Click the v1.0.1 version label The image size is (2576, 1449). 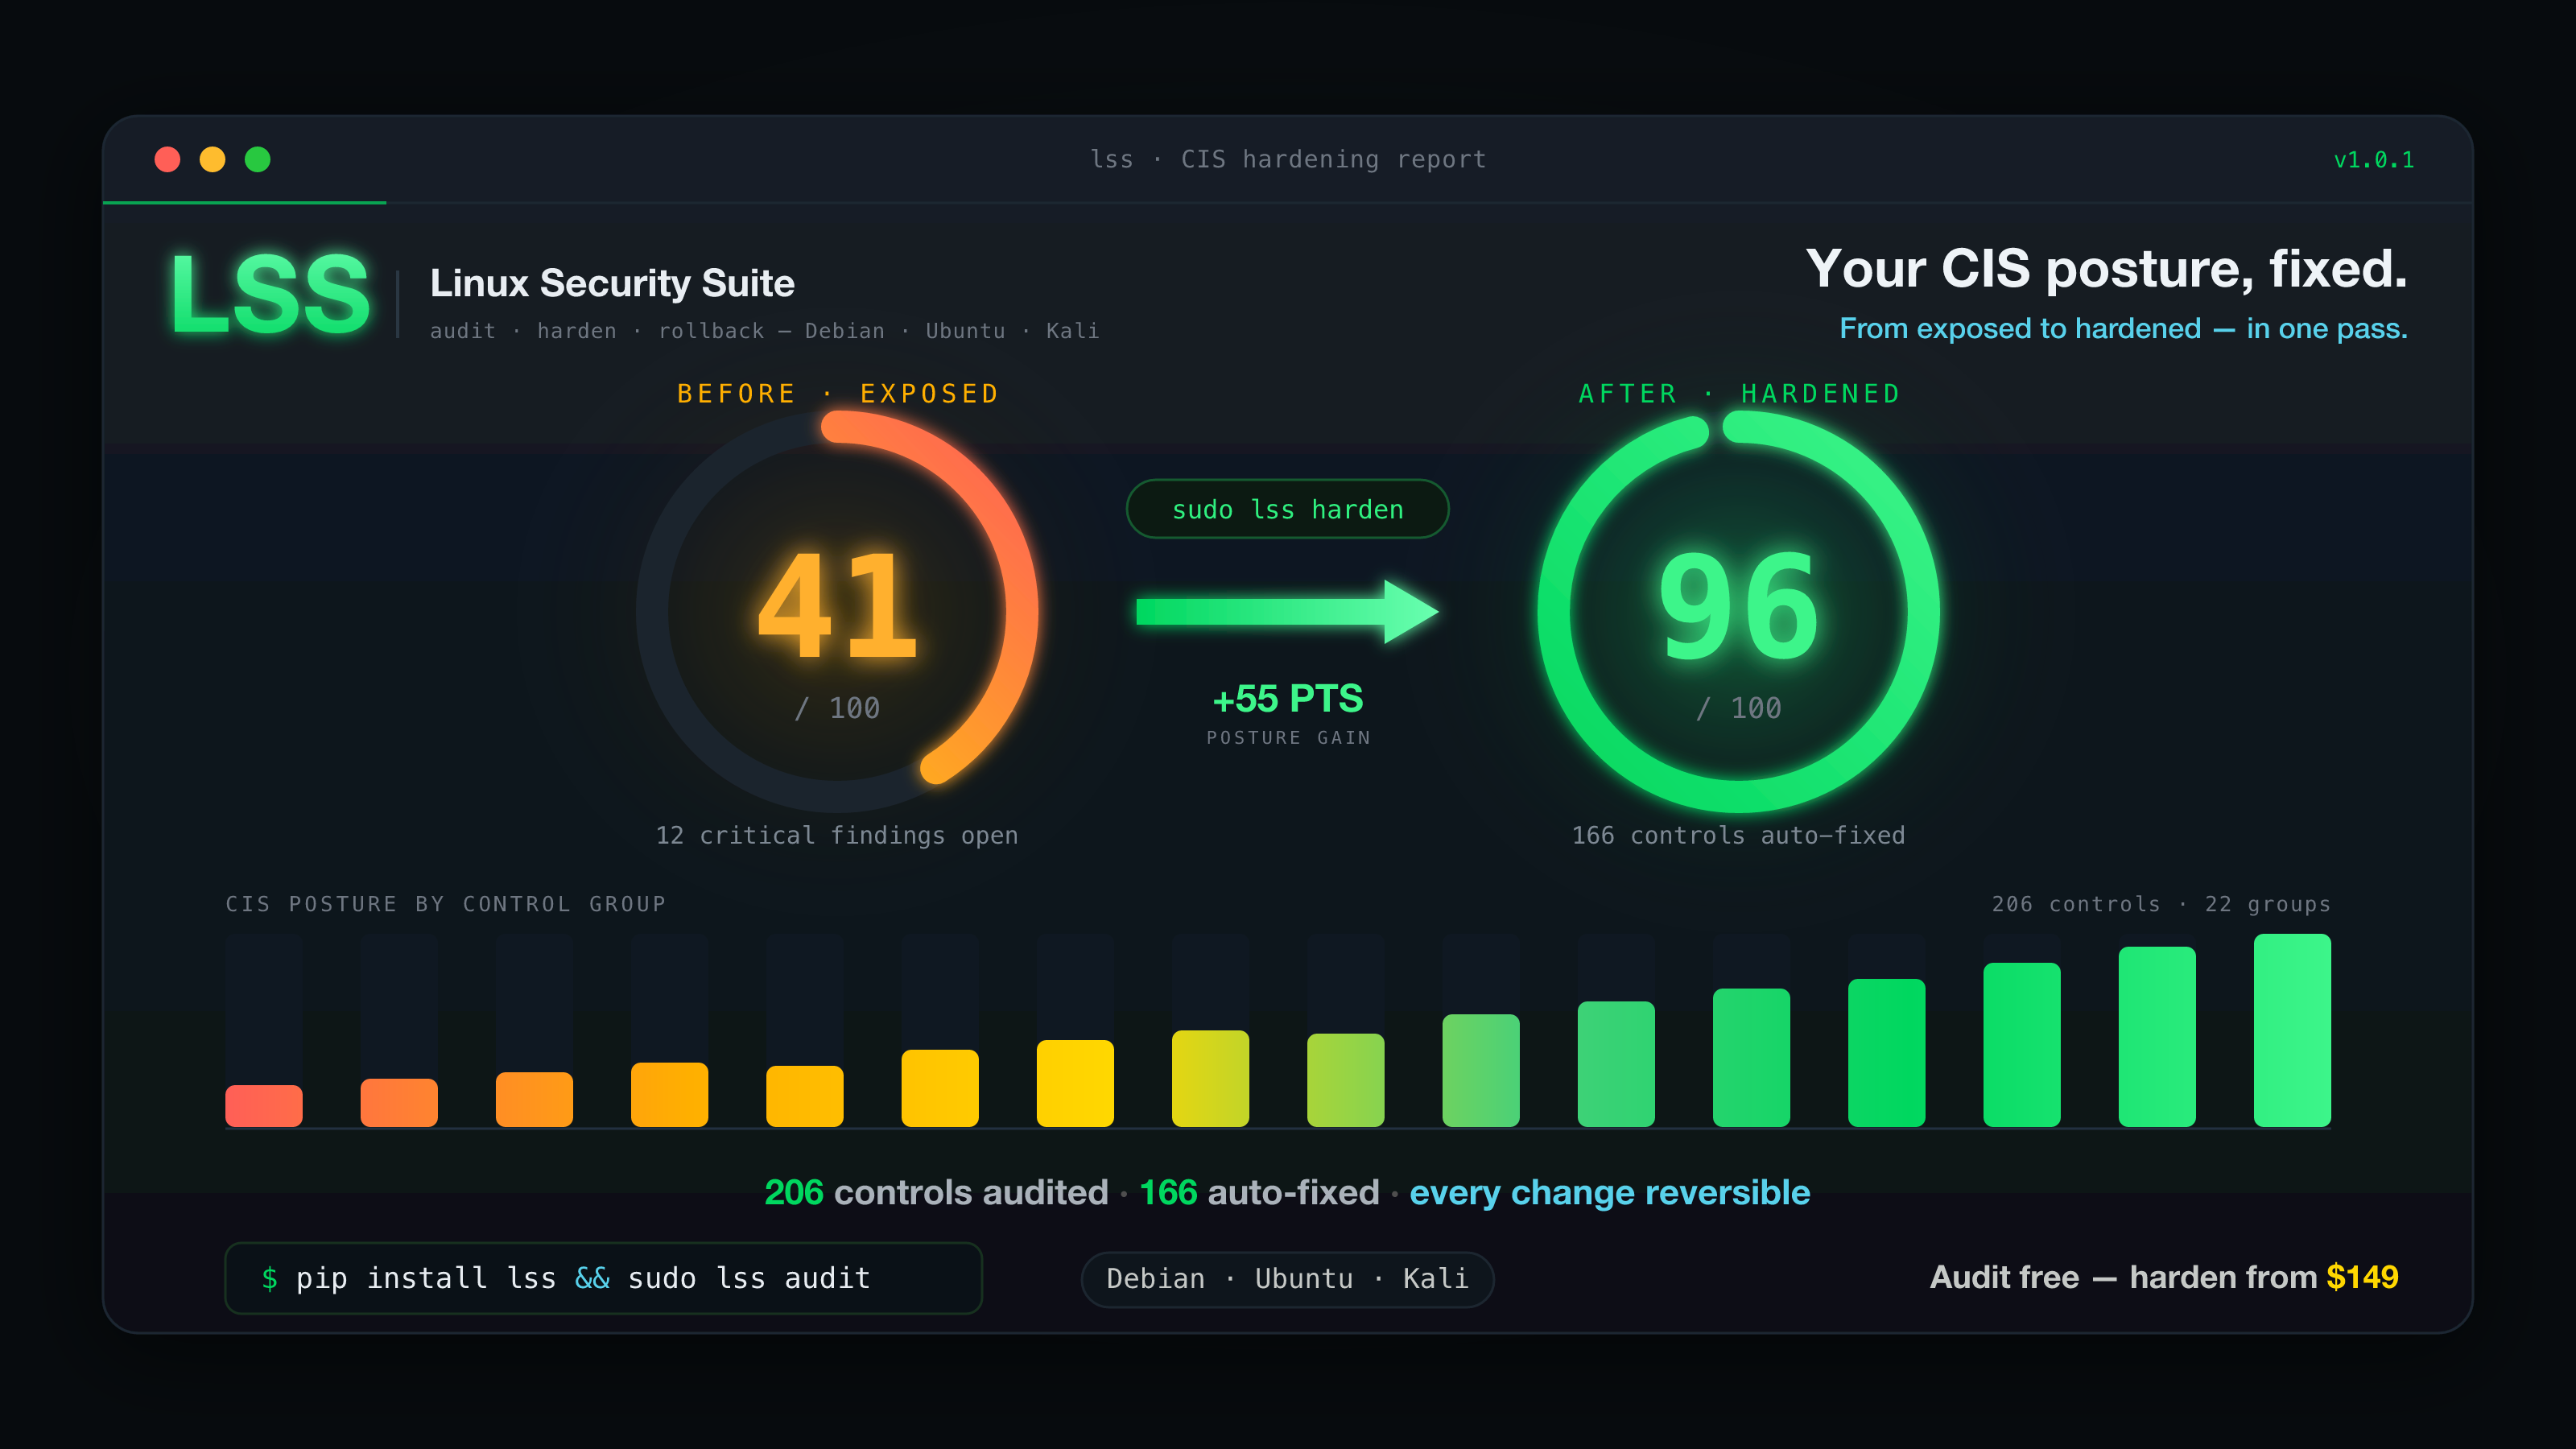pyautogui.click(x=2373, y=160)
